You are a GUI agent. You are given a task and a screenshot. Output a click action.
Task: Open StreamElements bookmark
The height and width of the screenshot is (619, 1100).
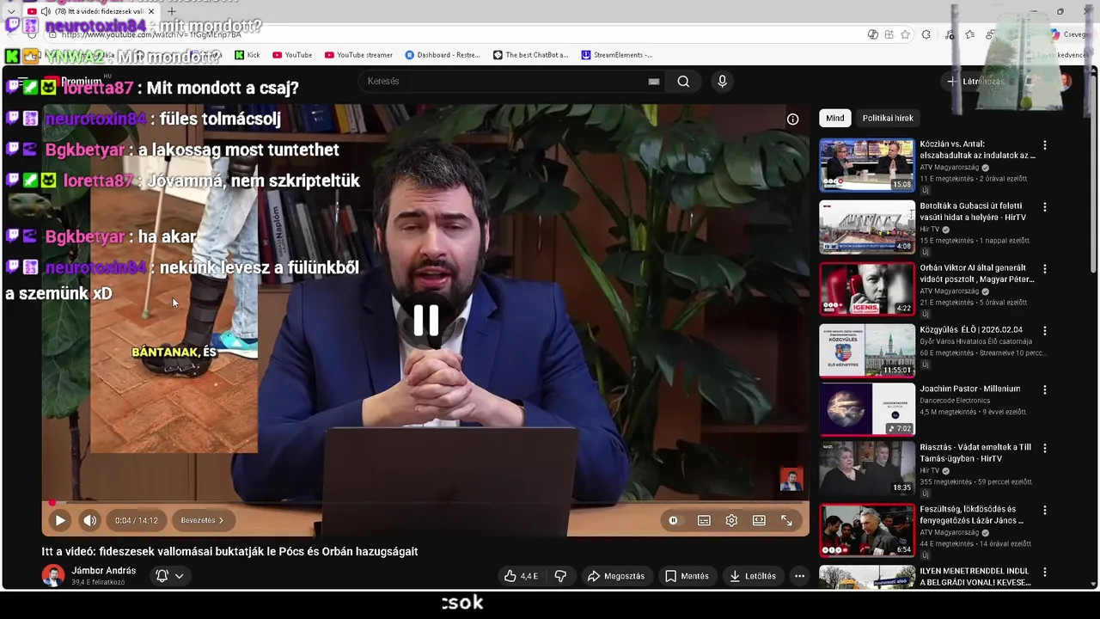click(616, 55)
